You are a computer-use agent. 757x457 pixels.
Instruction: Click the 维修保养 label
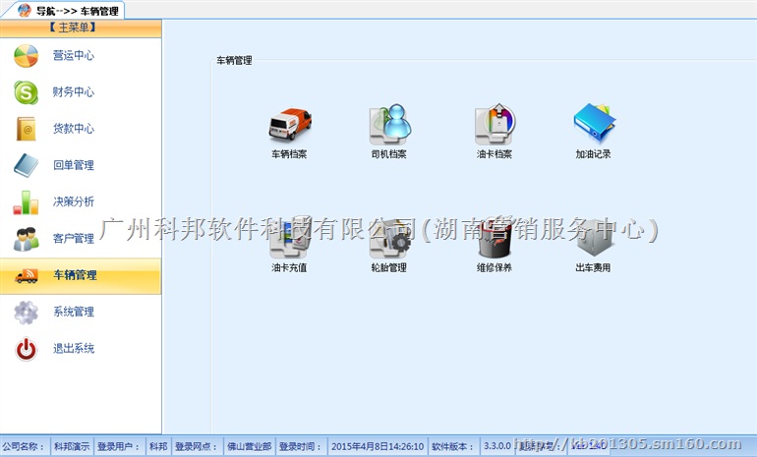495,268
